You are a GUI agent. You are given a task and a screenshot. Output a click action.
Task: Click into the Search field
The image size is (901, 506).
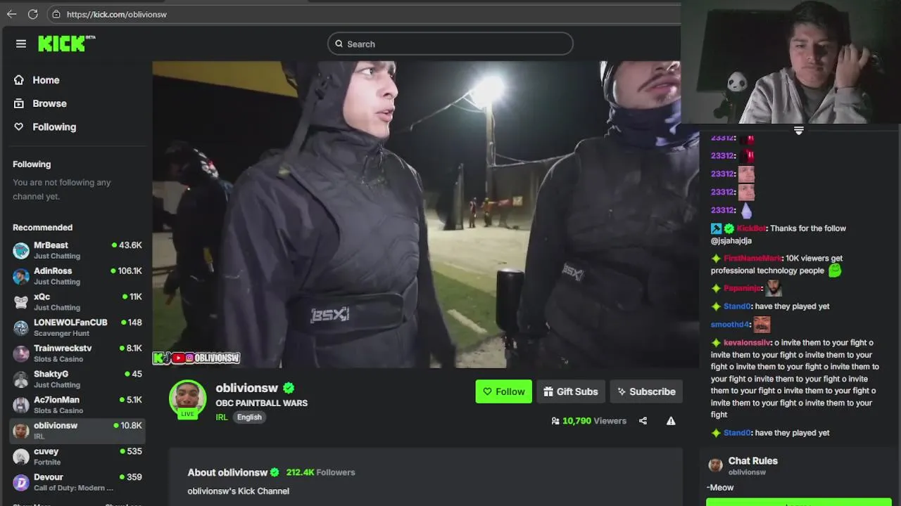pos(450,44)
